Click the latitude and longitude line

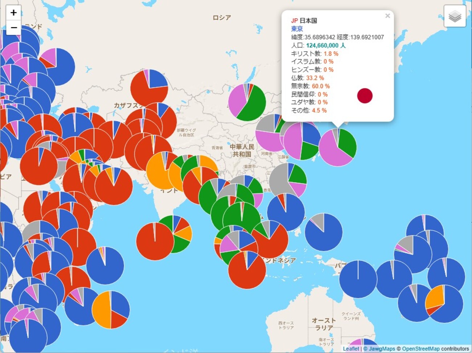point(338,37)
